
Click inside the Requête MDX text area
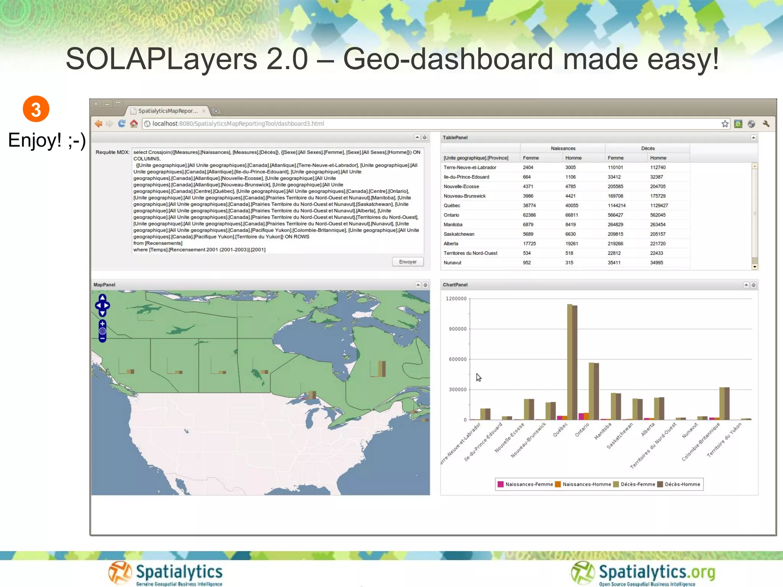click(x=278, y=201)
